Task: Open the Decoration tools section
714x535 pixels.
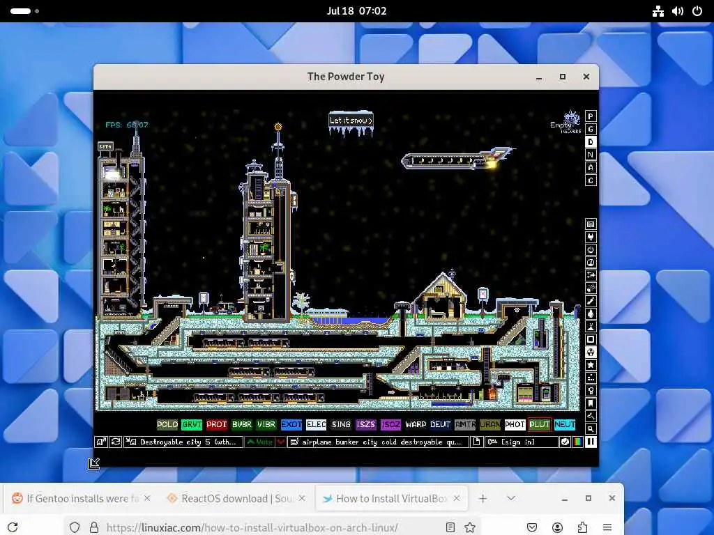Action: point(591,416)
